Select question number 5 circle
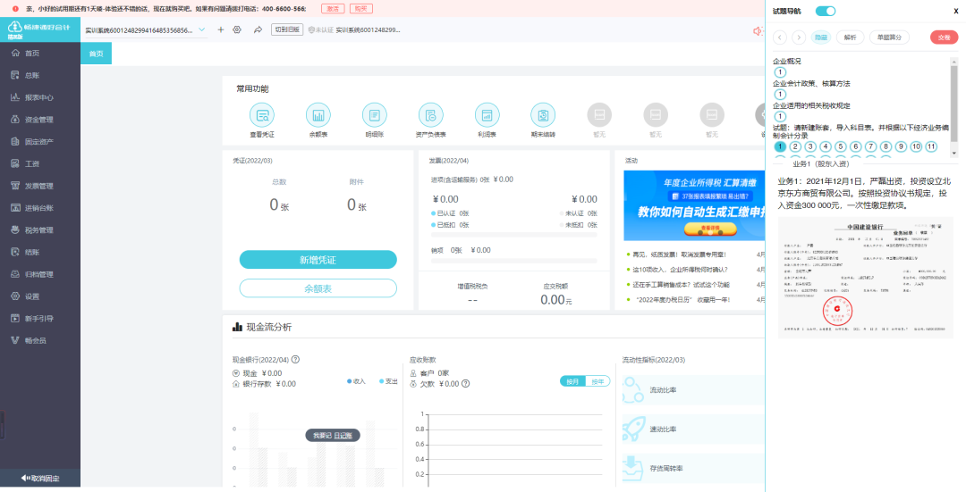 (841, 146)
